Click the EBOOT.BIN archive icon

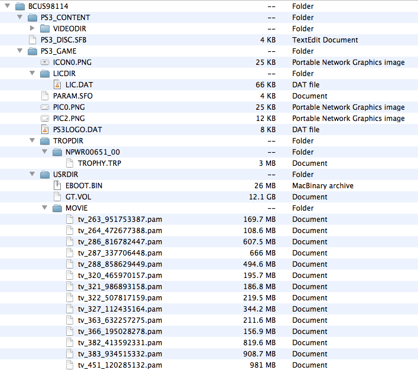(x=57, y=186)
